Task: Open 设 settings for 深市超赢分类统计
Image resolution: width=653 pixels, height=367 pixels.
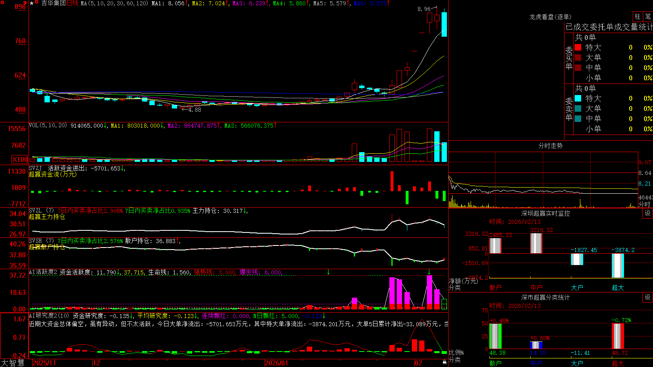Action: tap(648, 297)
